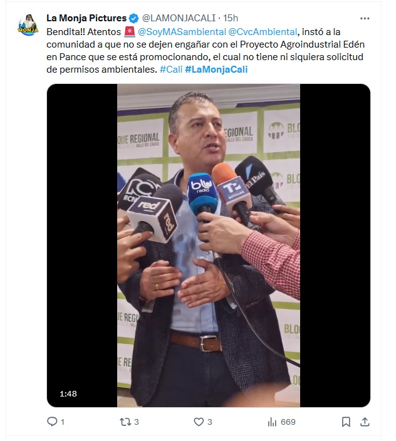The height and width of the screenshot is (441, 396).
Task: View post analytics bar chart icon
Action: [272, 422]
